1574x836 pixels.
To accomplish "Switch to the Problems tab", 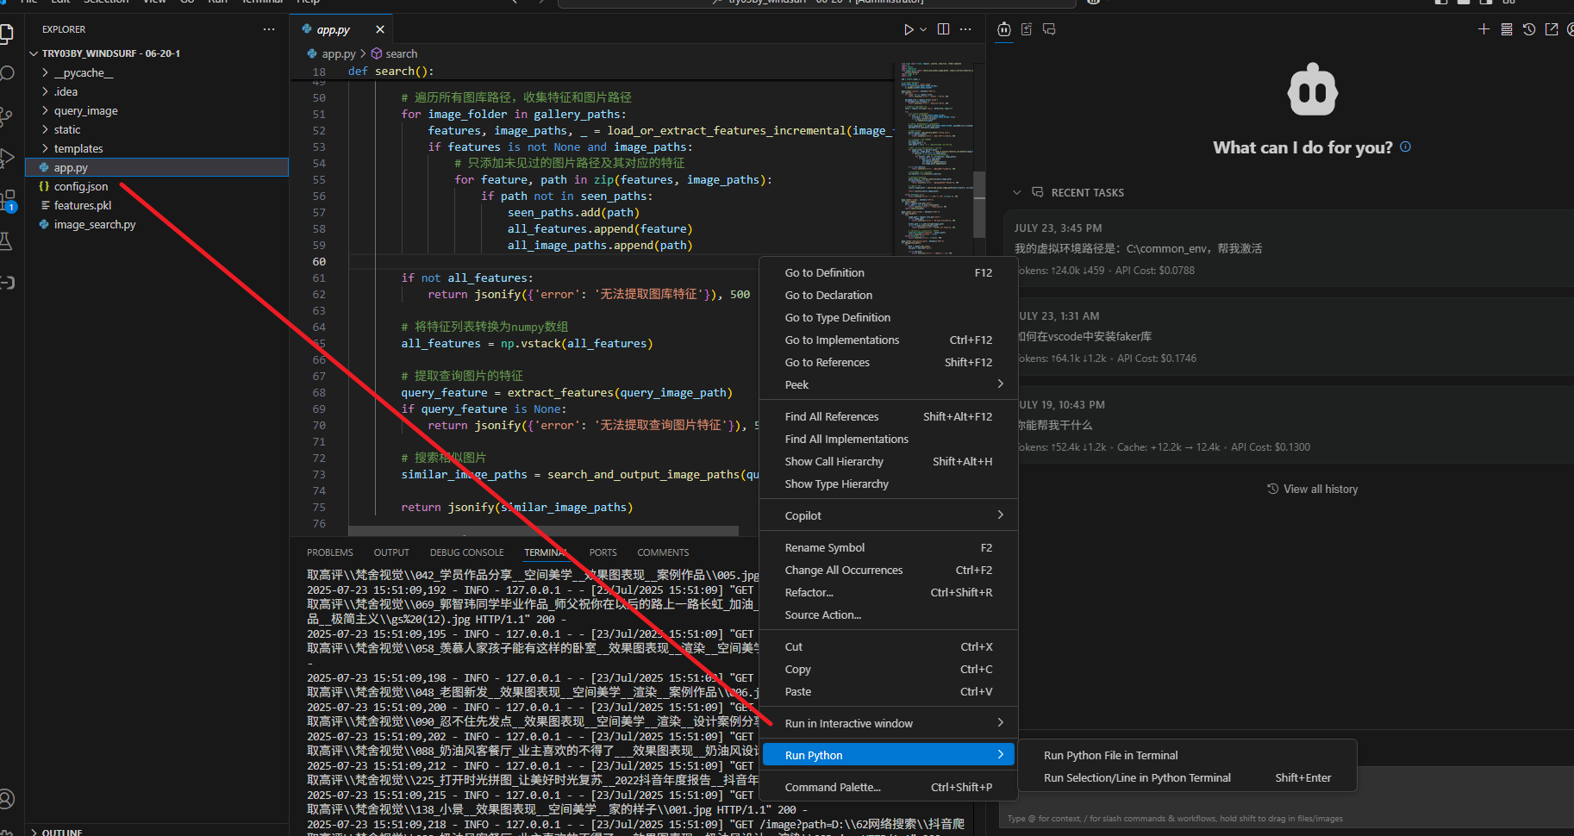I will (330, 552).
